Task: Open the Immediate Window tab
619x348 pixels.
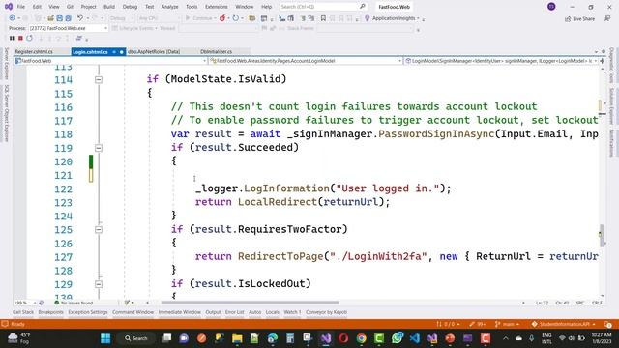Action: pyautogui.click(x=180, y=312)
